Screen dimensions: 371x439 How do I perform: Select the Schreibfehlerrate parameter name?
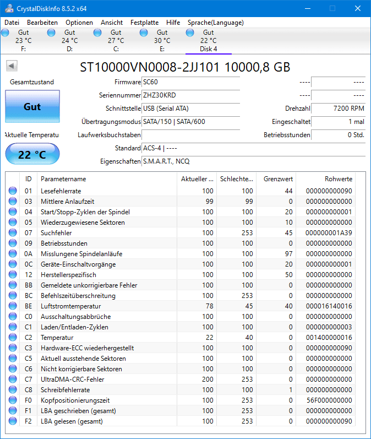65,390
